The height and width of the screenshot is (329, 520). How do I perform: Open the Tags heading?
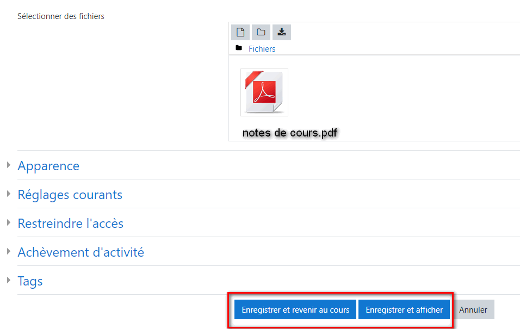click(30, 281)
